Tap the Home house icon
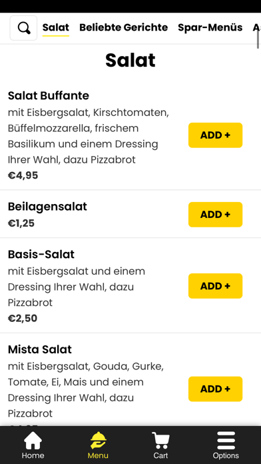The width and height of the screenshot is (261, 464). click(x=33, y=440)
